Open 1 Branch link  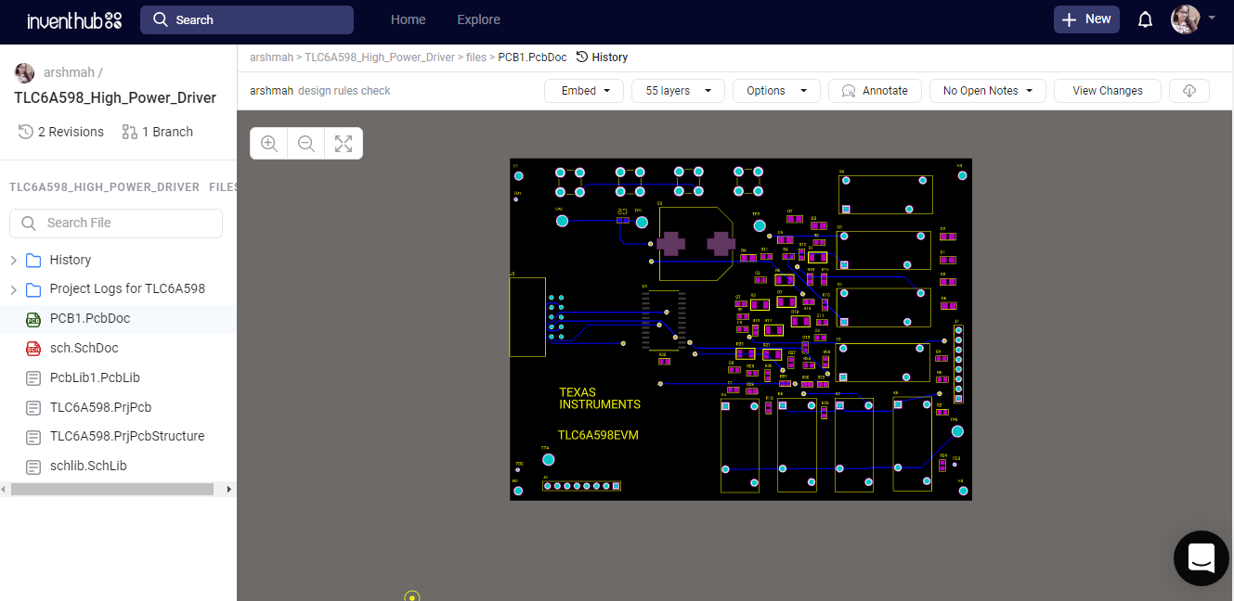point(158,132)
